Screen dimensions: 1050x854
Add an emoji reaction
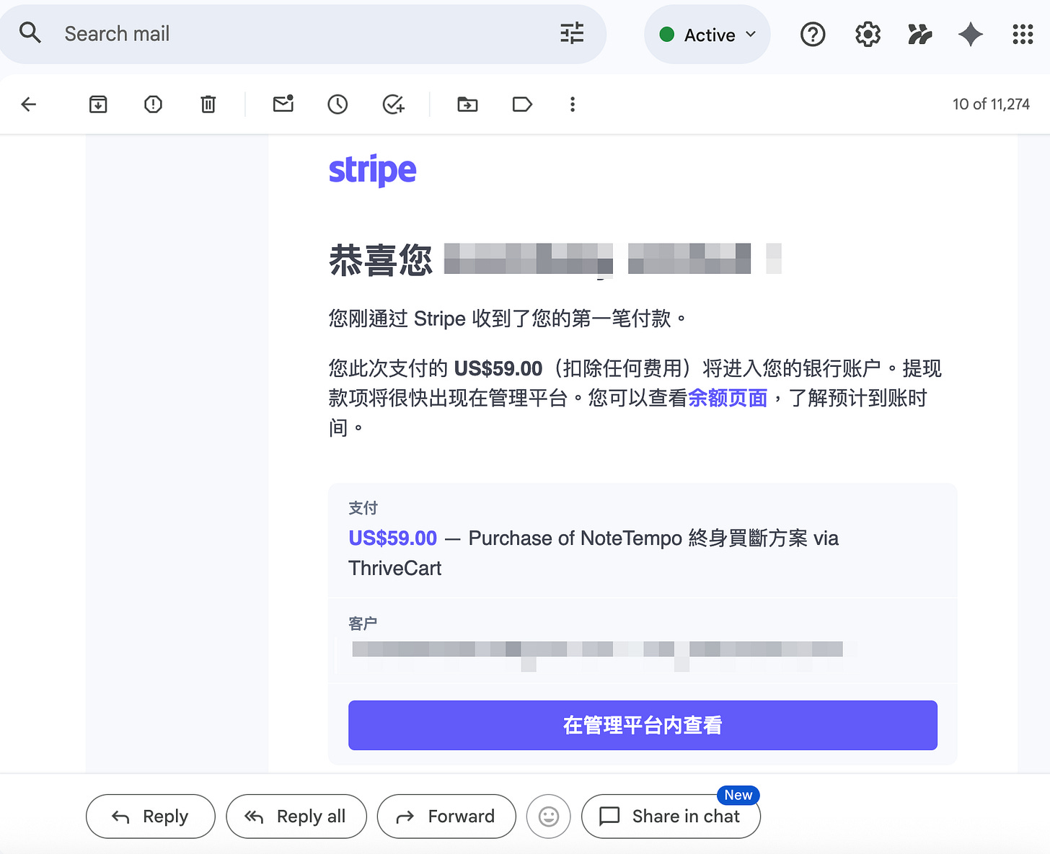click(x=549, y=817)
